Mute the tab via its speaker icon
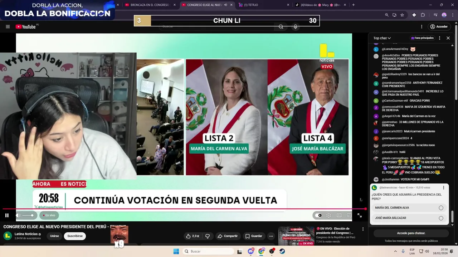The width and height of the screenshot is (458, 257). 226,5
